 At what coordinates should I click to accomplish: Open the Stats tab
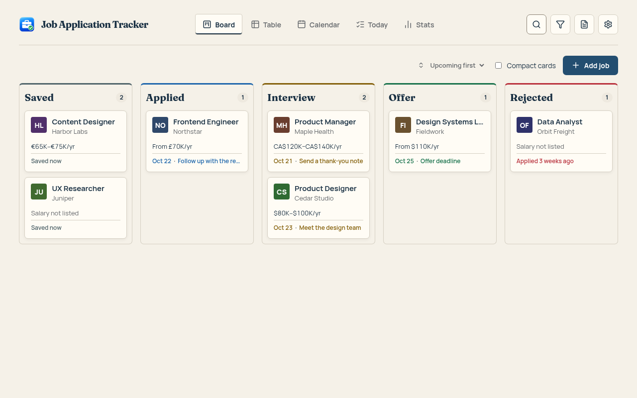419,24
